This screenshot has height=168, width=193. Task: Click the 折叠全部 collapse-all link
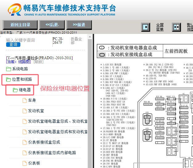(76, 41)
